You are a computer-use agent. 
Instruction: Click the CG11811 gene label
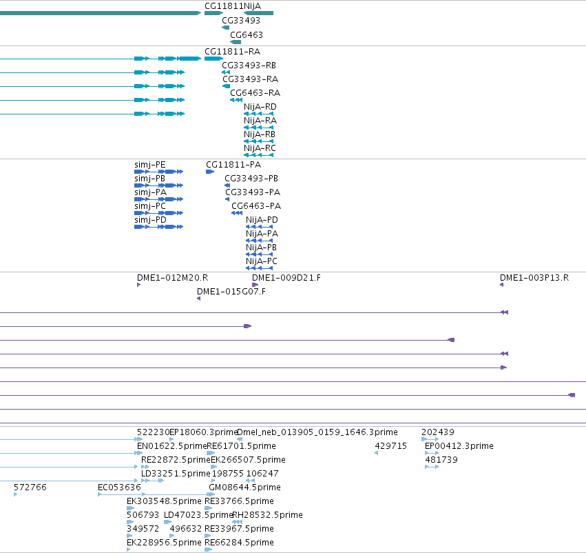pyautogui.click(x=224, y=6)
